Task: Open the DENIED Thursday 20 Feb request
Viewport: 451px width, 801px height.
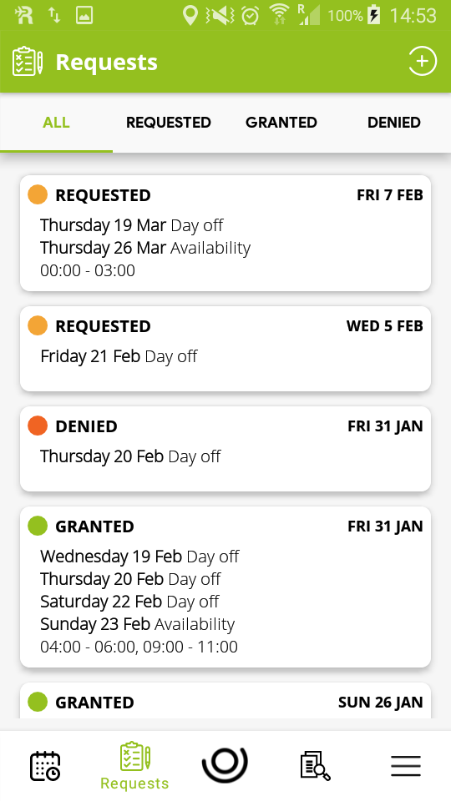Action: 225,449
